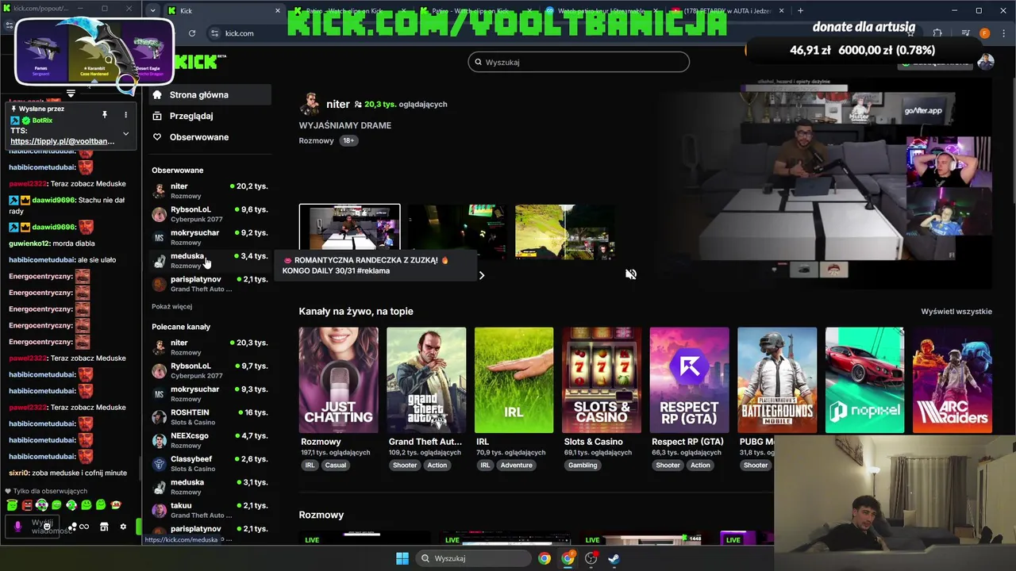
Task: Open the Chrome three-dot menu
Action: (1003, 33)
